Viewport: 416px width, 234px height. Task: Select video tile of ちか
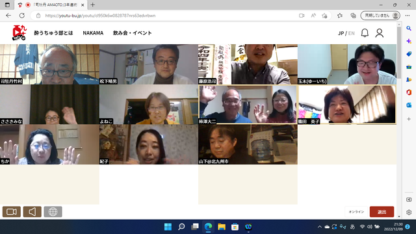click(49, 144)
